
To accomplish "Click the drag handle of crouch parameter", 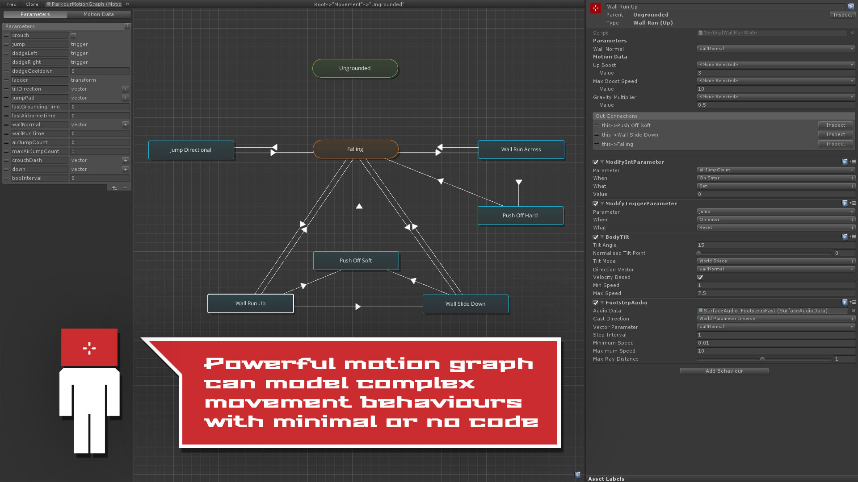I will [x=6, y=35].
